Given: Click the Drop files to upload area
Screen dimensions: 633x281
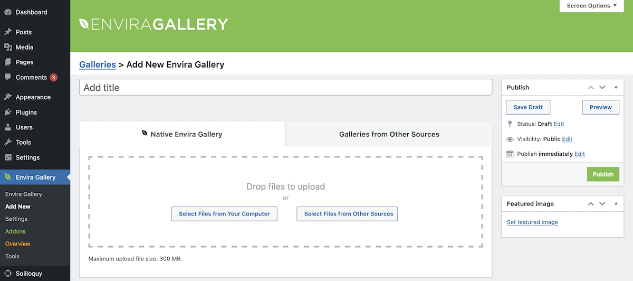Looking at the screenshot, I should [x=285, y=202].
